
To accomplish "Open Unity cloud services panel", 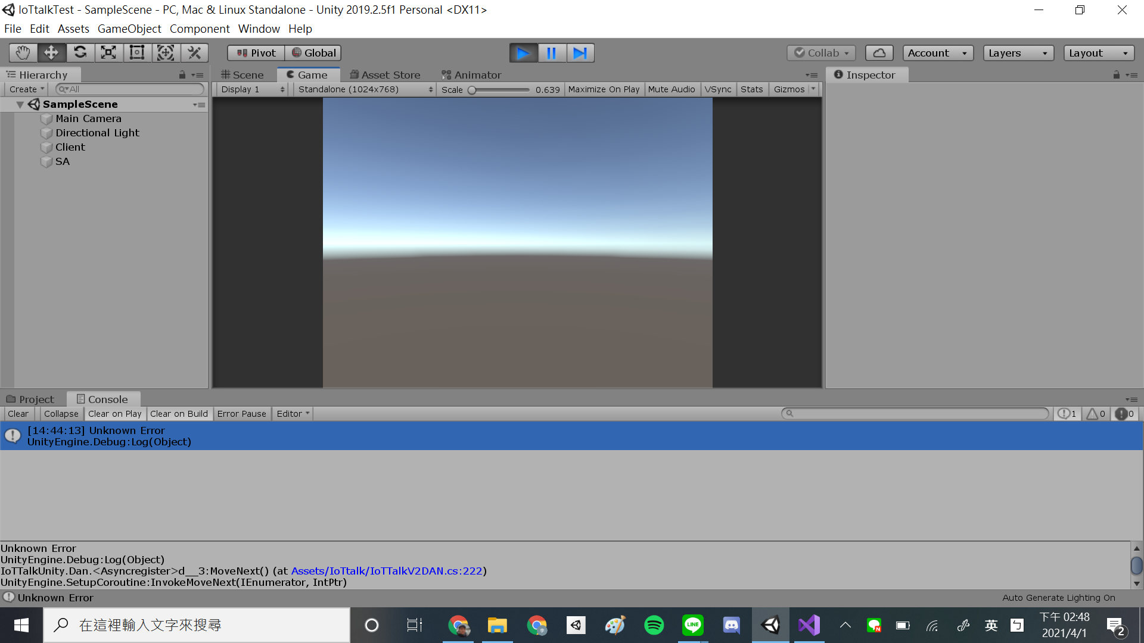I will point(879,52).
